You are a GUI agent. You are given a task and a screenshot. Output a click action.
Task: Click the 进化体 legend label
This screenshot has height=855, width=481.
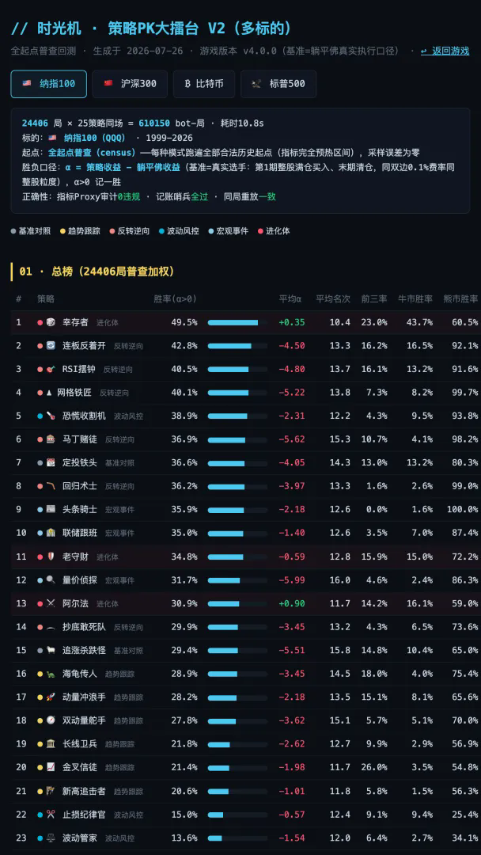(278, 231)
